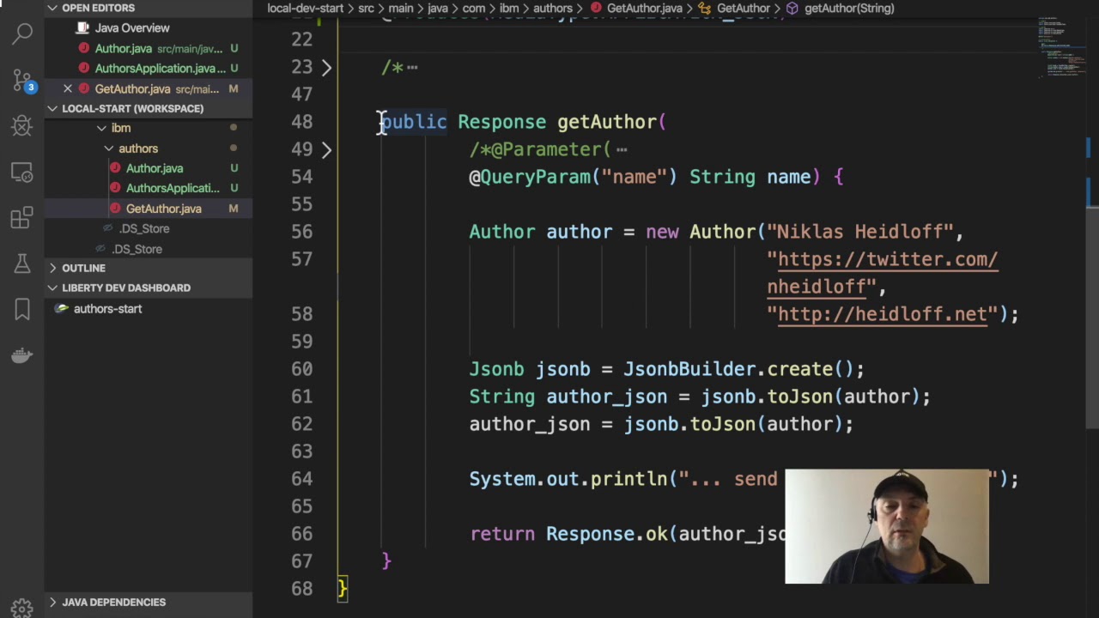
Task: Click System.out.println on line 64
Action: pos(568,479)
